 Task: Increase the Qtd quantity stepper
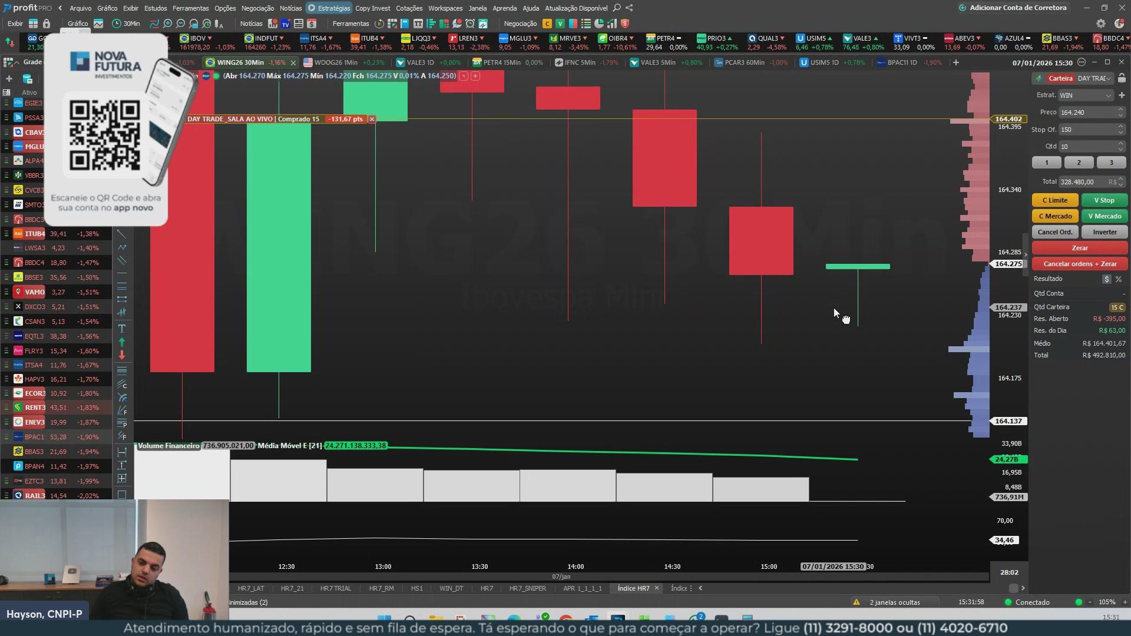(1121, 144)
